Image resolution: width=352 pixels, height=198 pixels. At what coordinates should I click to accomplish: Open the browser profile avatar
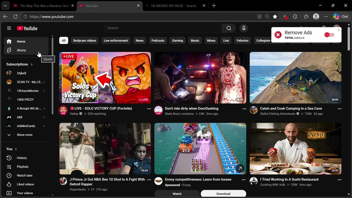[316, 16]
